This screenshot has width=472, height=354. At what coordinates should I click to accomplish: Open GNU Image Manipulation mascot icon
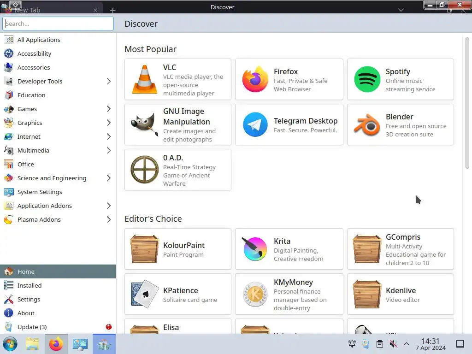point(144,124)
